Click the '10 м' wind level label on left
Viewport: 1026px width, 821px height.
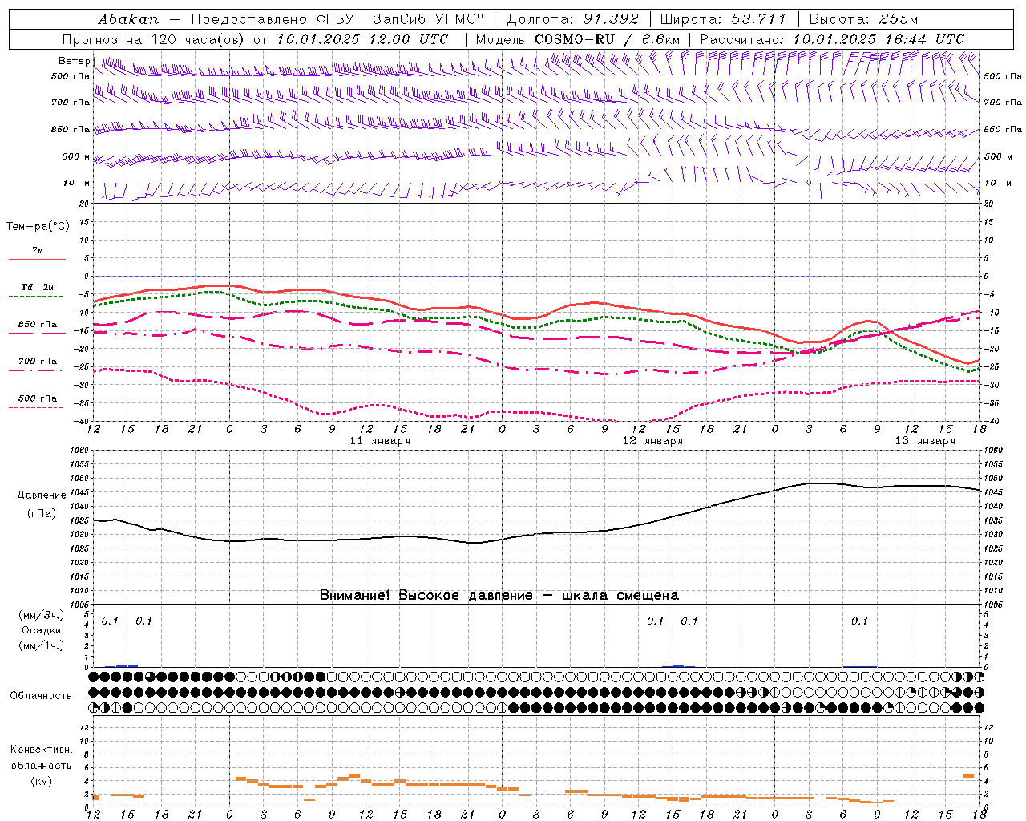[x=76, y=184]
